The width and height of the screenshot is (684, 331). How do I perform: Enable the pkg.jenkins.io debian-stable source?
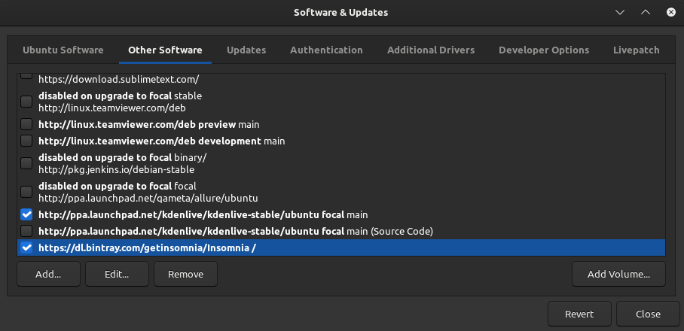[x=26, y=163]
